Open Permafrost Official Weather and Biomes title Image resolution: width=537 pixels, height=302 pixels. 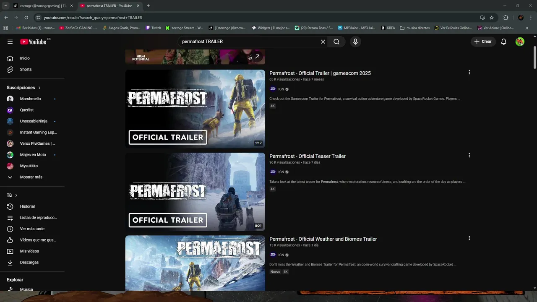[323, 239]
